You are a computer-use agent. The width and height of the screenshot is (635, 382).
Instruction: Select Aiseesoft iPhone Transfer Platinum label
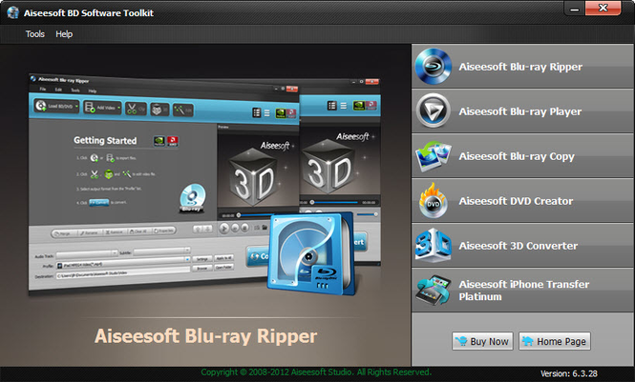[523, 291]
